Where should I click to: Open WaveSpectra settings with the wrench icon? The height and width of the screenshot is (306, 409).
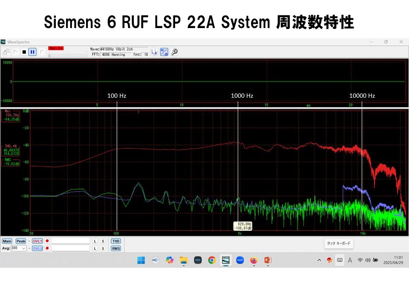pos(174,52)
